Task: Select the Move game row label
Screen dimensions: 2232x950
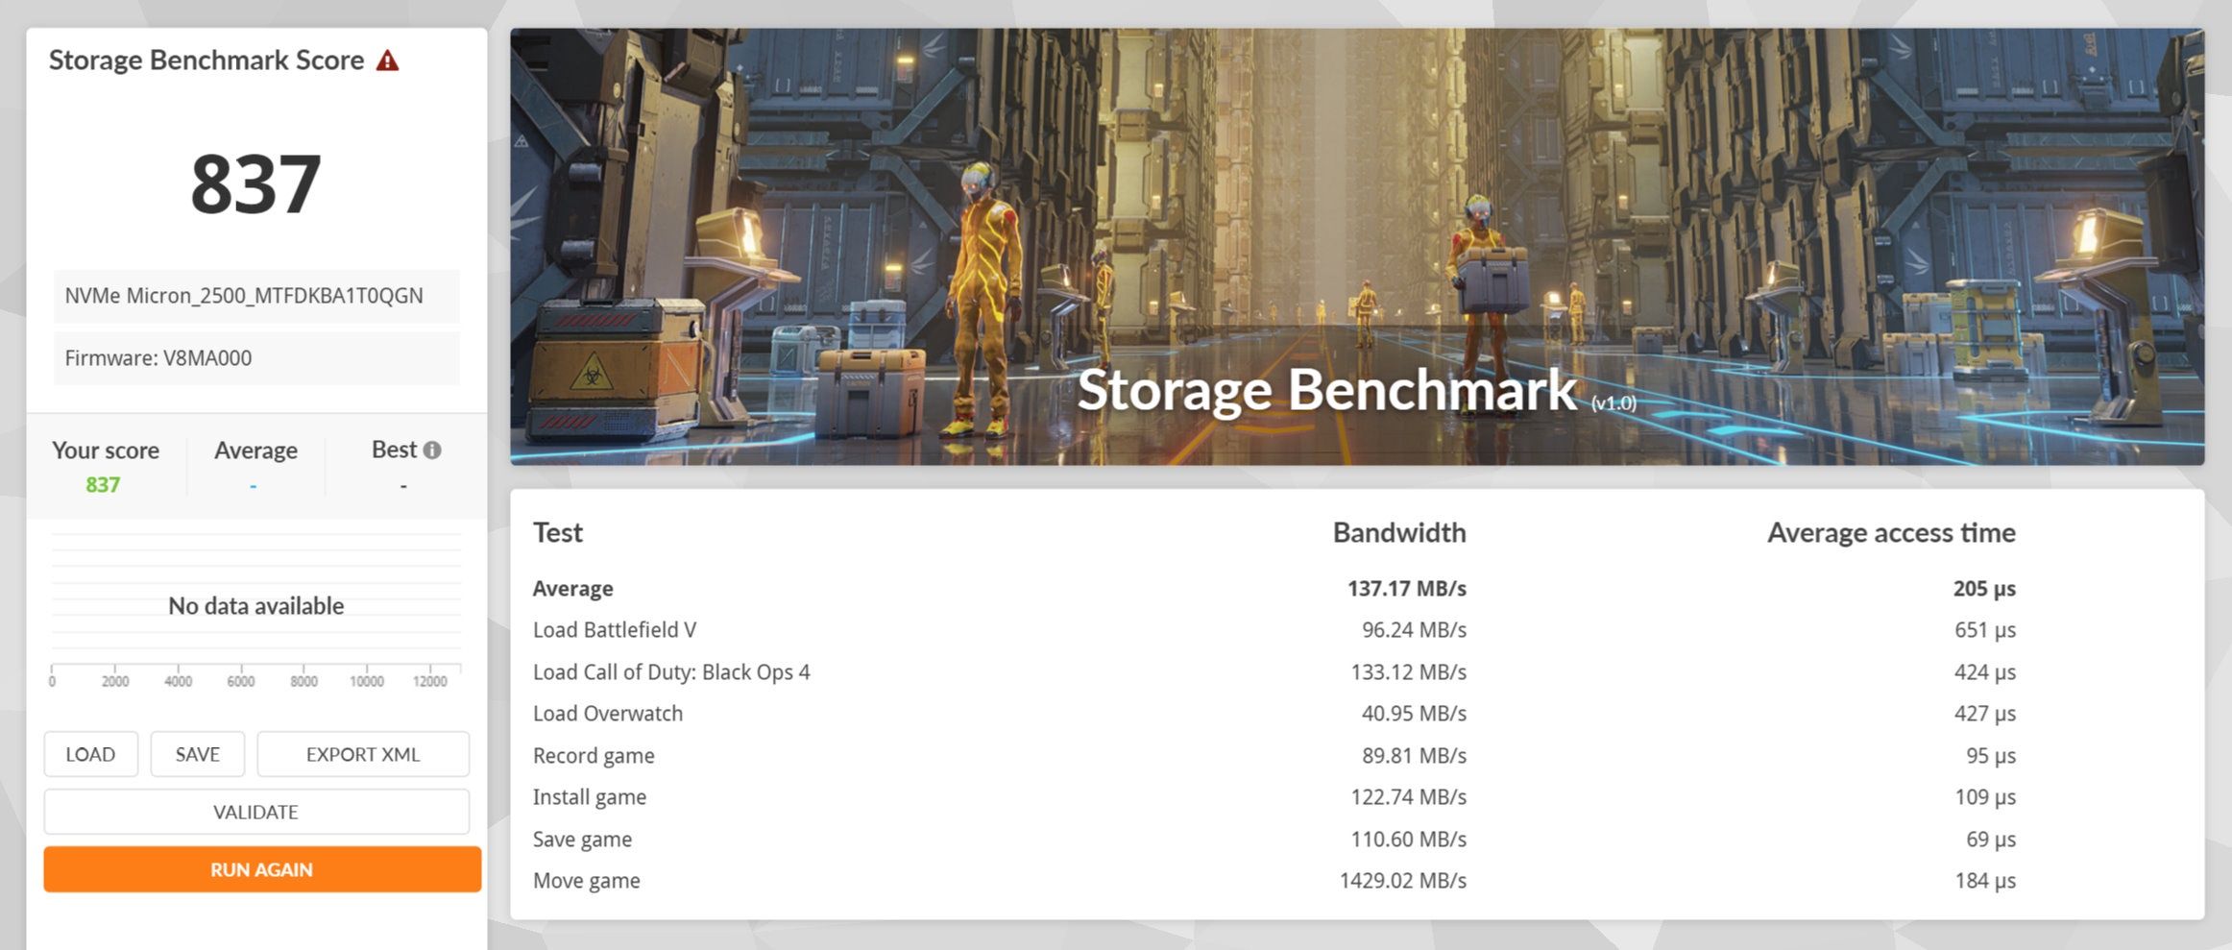Action: click(x=587, y=881)
